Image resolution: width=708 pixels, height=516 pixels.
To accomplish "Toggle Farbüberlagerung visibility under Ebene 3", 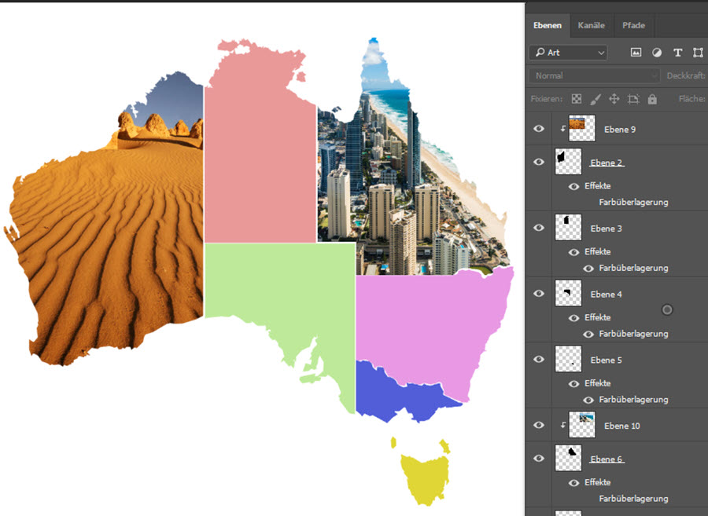I will click(x=588, y=269).
